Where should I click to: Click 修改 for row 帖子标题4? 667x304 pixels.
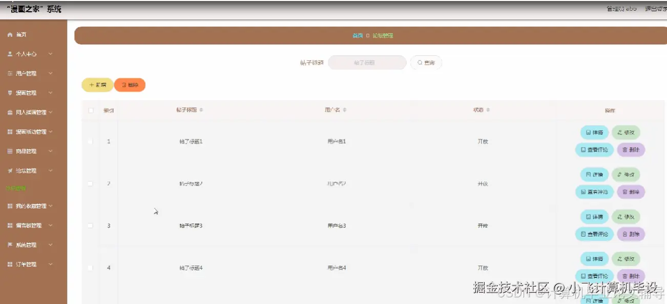(x=626, y=259)
